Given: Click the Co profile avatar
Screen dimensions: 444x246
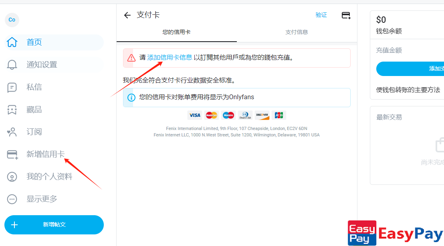Looking at the screenshot, I should click(x=12, y=20).
